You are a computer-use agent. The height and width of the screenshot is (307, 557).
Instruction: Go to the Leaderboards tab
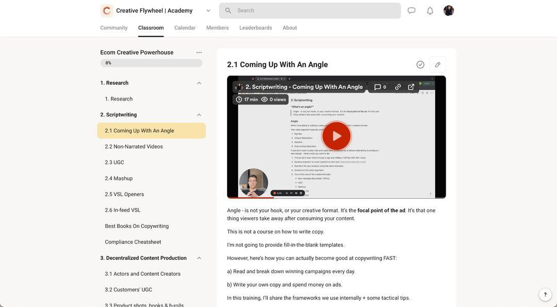tap(255, 28)
